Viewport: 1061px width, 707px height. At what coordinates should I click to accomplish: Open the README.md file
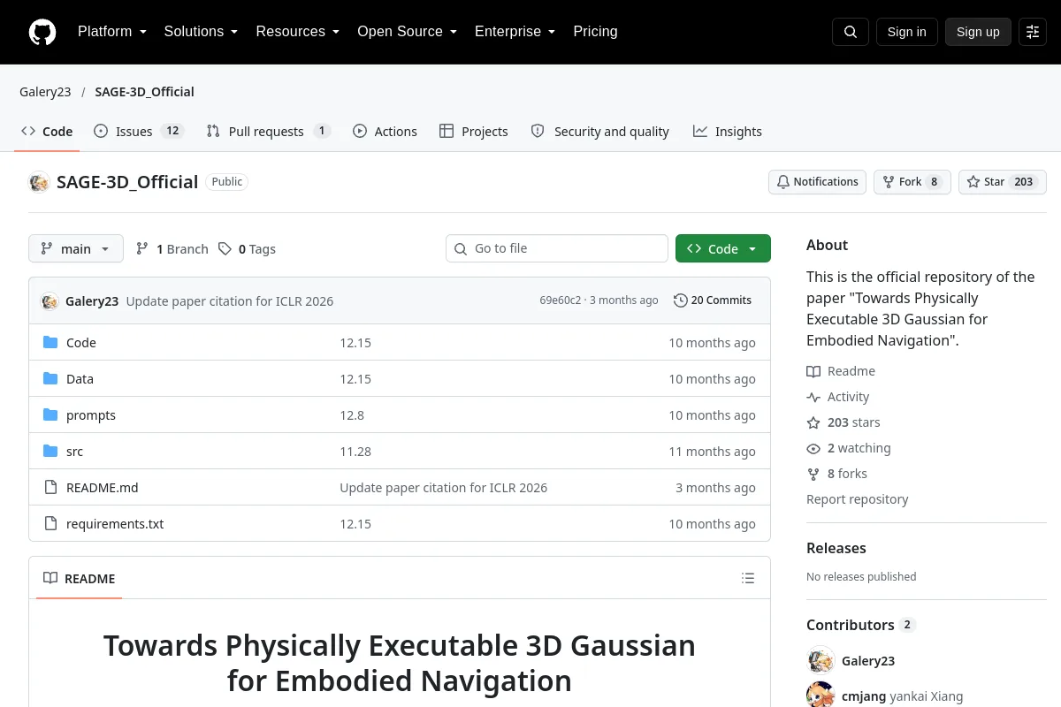(x=103, y=488)
